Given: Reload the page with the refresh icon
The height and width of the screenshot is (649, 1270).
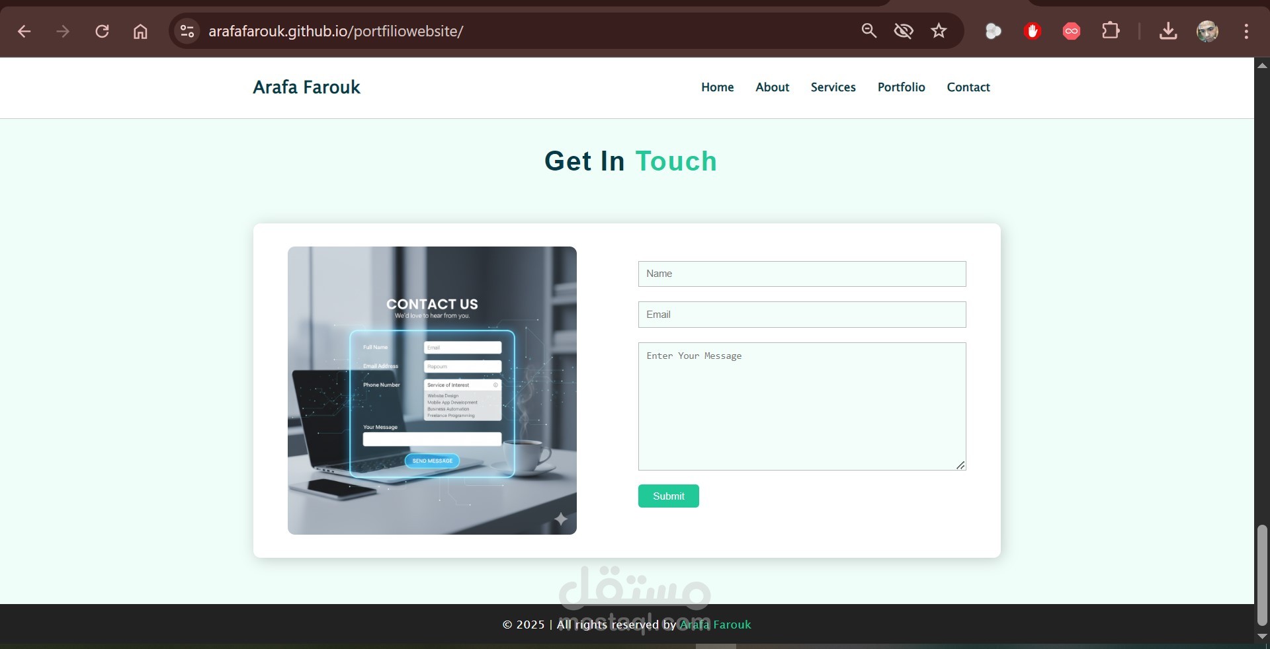Looking at the screenshot, I should pyautogui.click(x=102, y=31).
